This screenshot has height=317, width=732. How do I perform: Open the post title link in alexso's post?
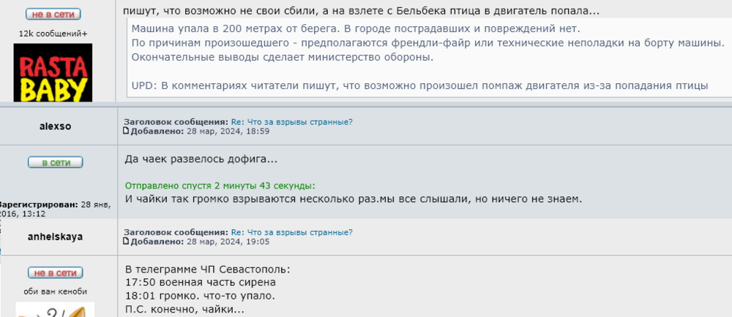(292, 122)
